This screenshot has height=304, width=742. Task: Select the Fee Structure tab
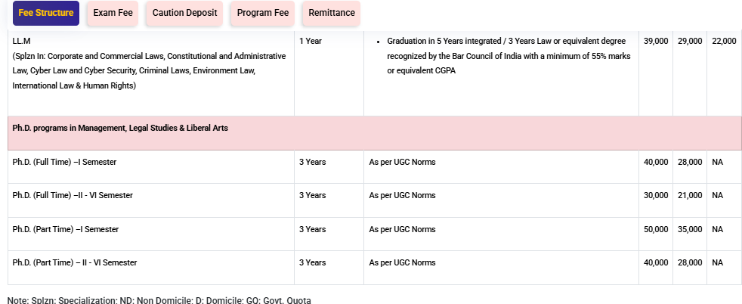(x=46, y=13)
